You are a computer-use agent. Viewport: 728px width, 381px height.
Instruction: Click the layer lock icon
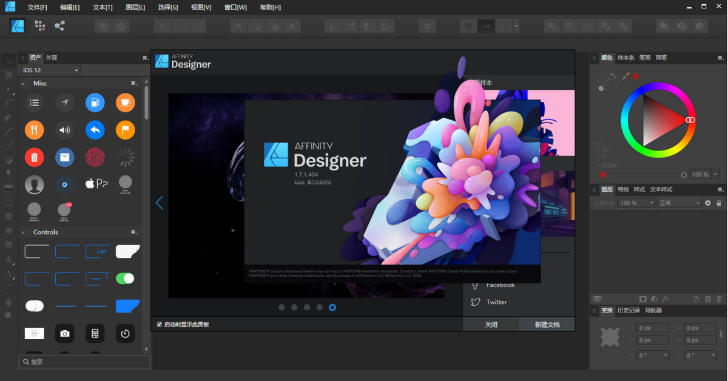coord(719,203)
